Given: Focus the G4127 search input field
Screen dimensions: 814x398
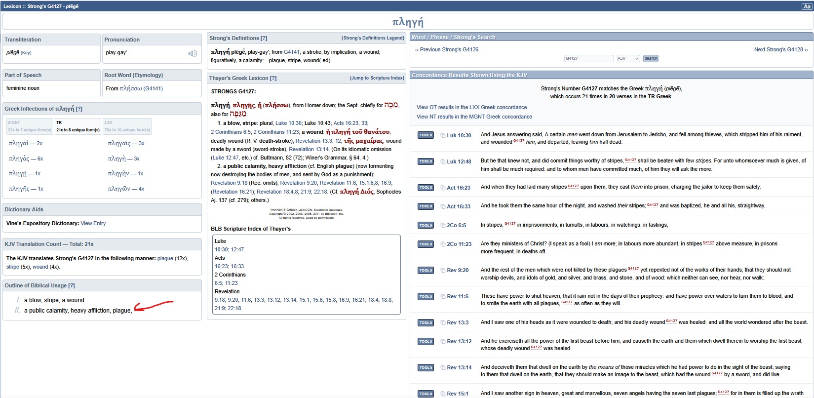Looking at the screenshot, I should 589,58.
